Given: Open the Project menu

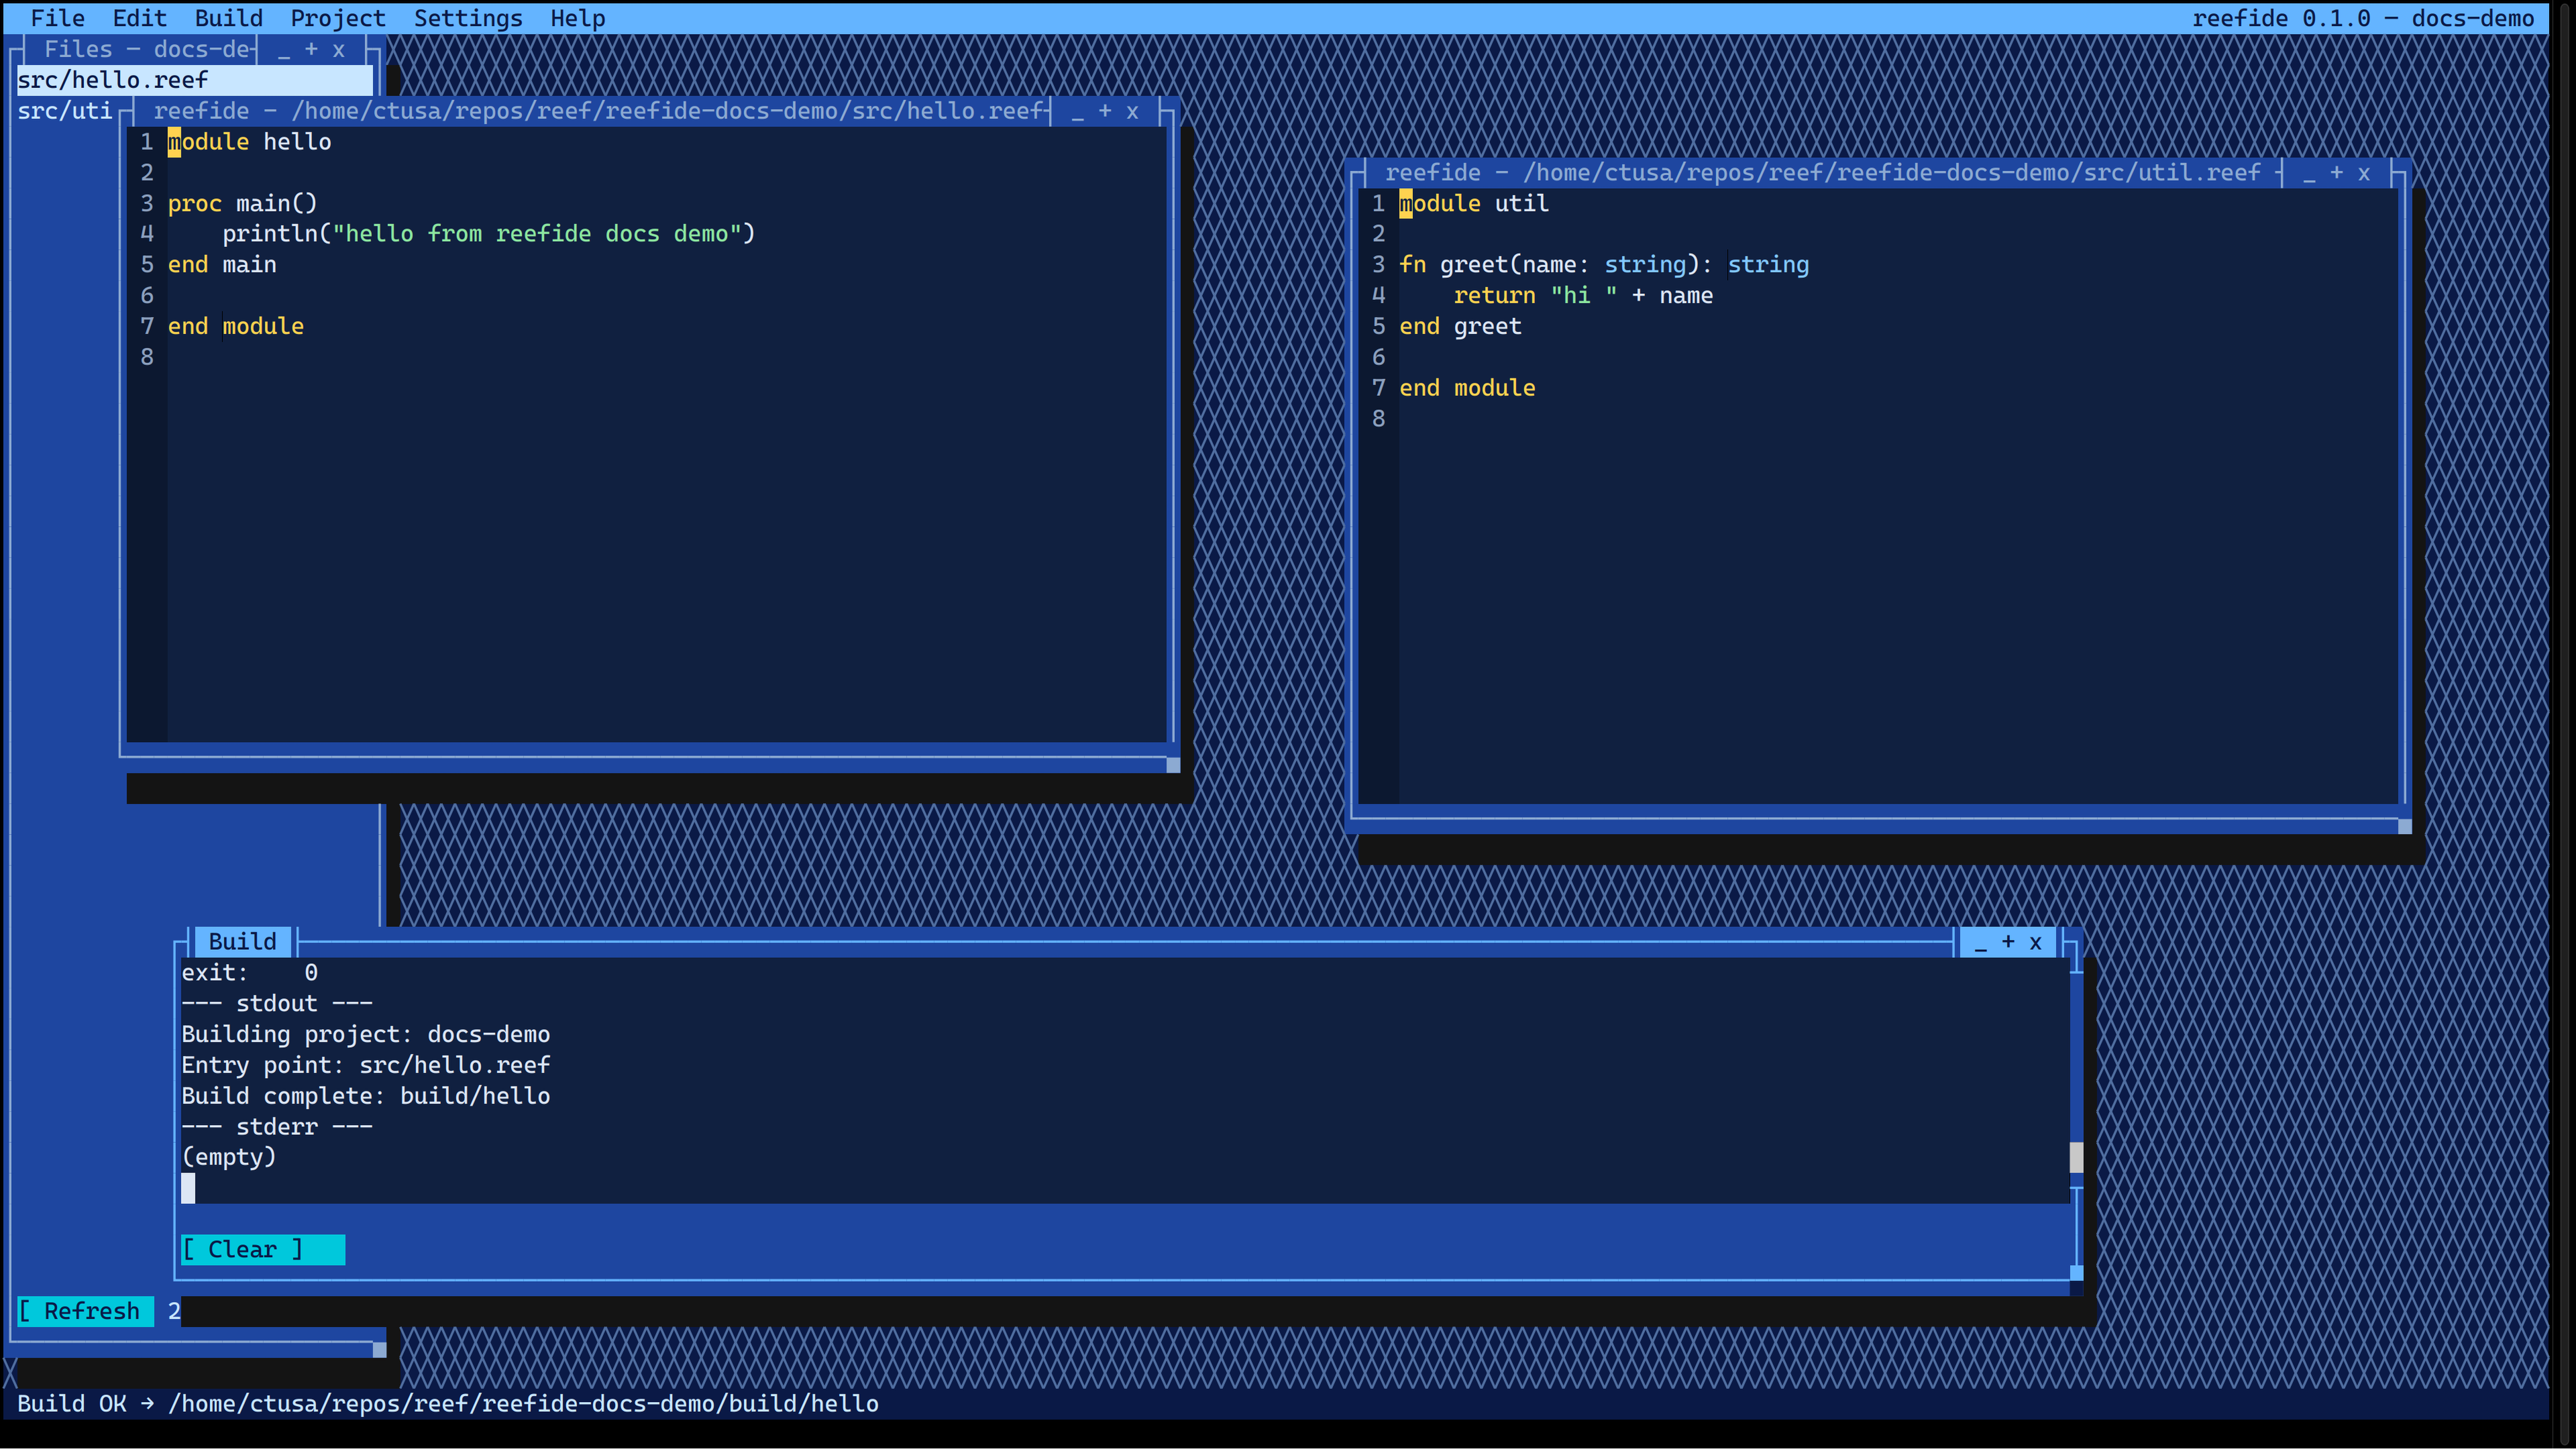Looking at the screenshot, I should [337, 18].
